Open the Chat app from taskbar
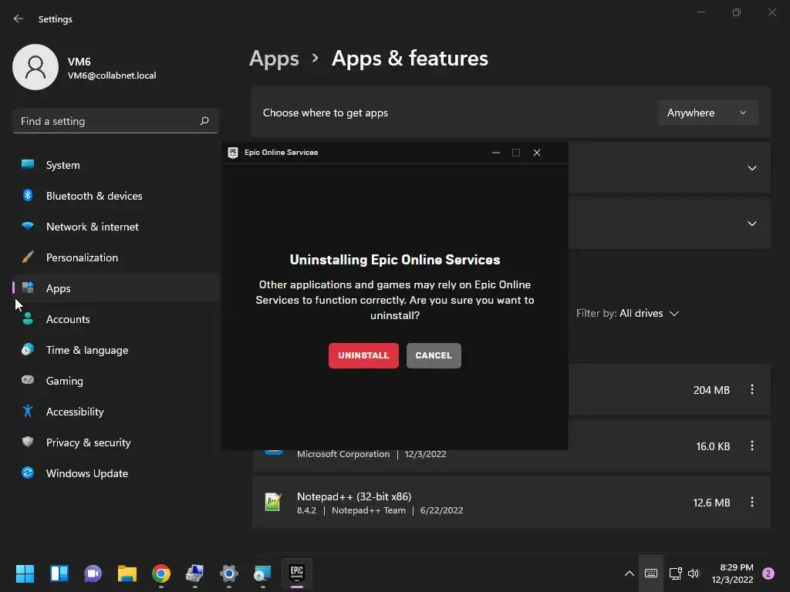Screen dimensions: 790x592 click(x=93, y=573)
